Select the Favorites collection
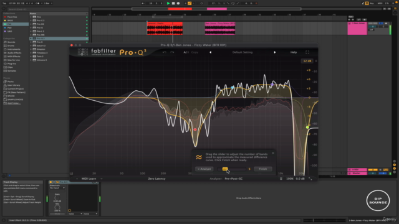399x224 pixels. (x=12, y=17)
